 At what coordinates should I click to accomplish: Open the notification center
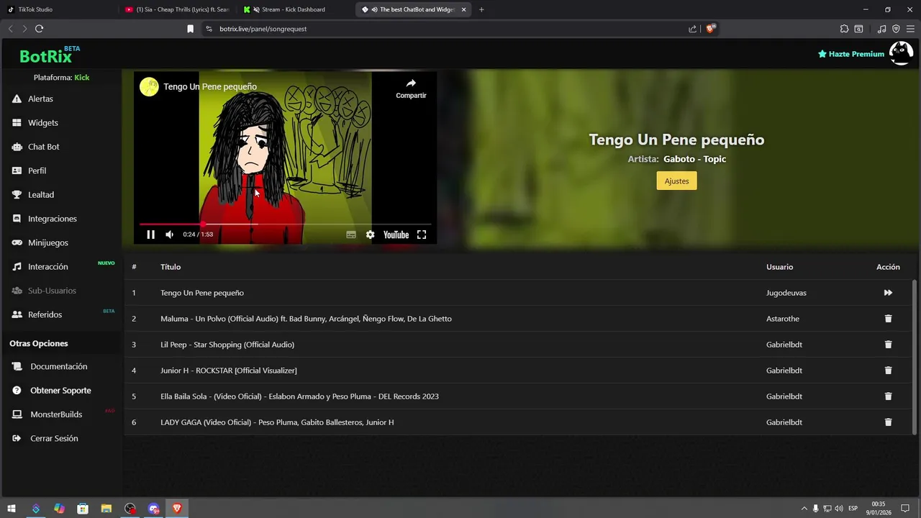(905, 509)
